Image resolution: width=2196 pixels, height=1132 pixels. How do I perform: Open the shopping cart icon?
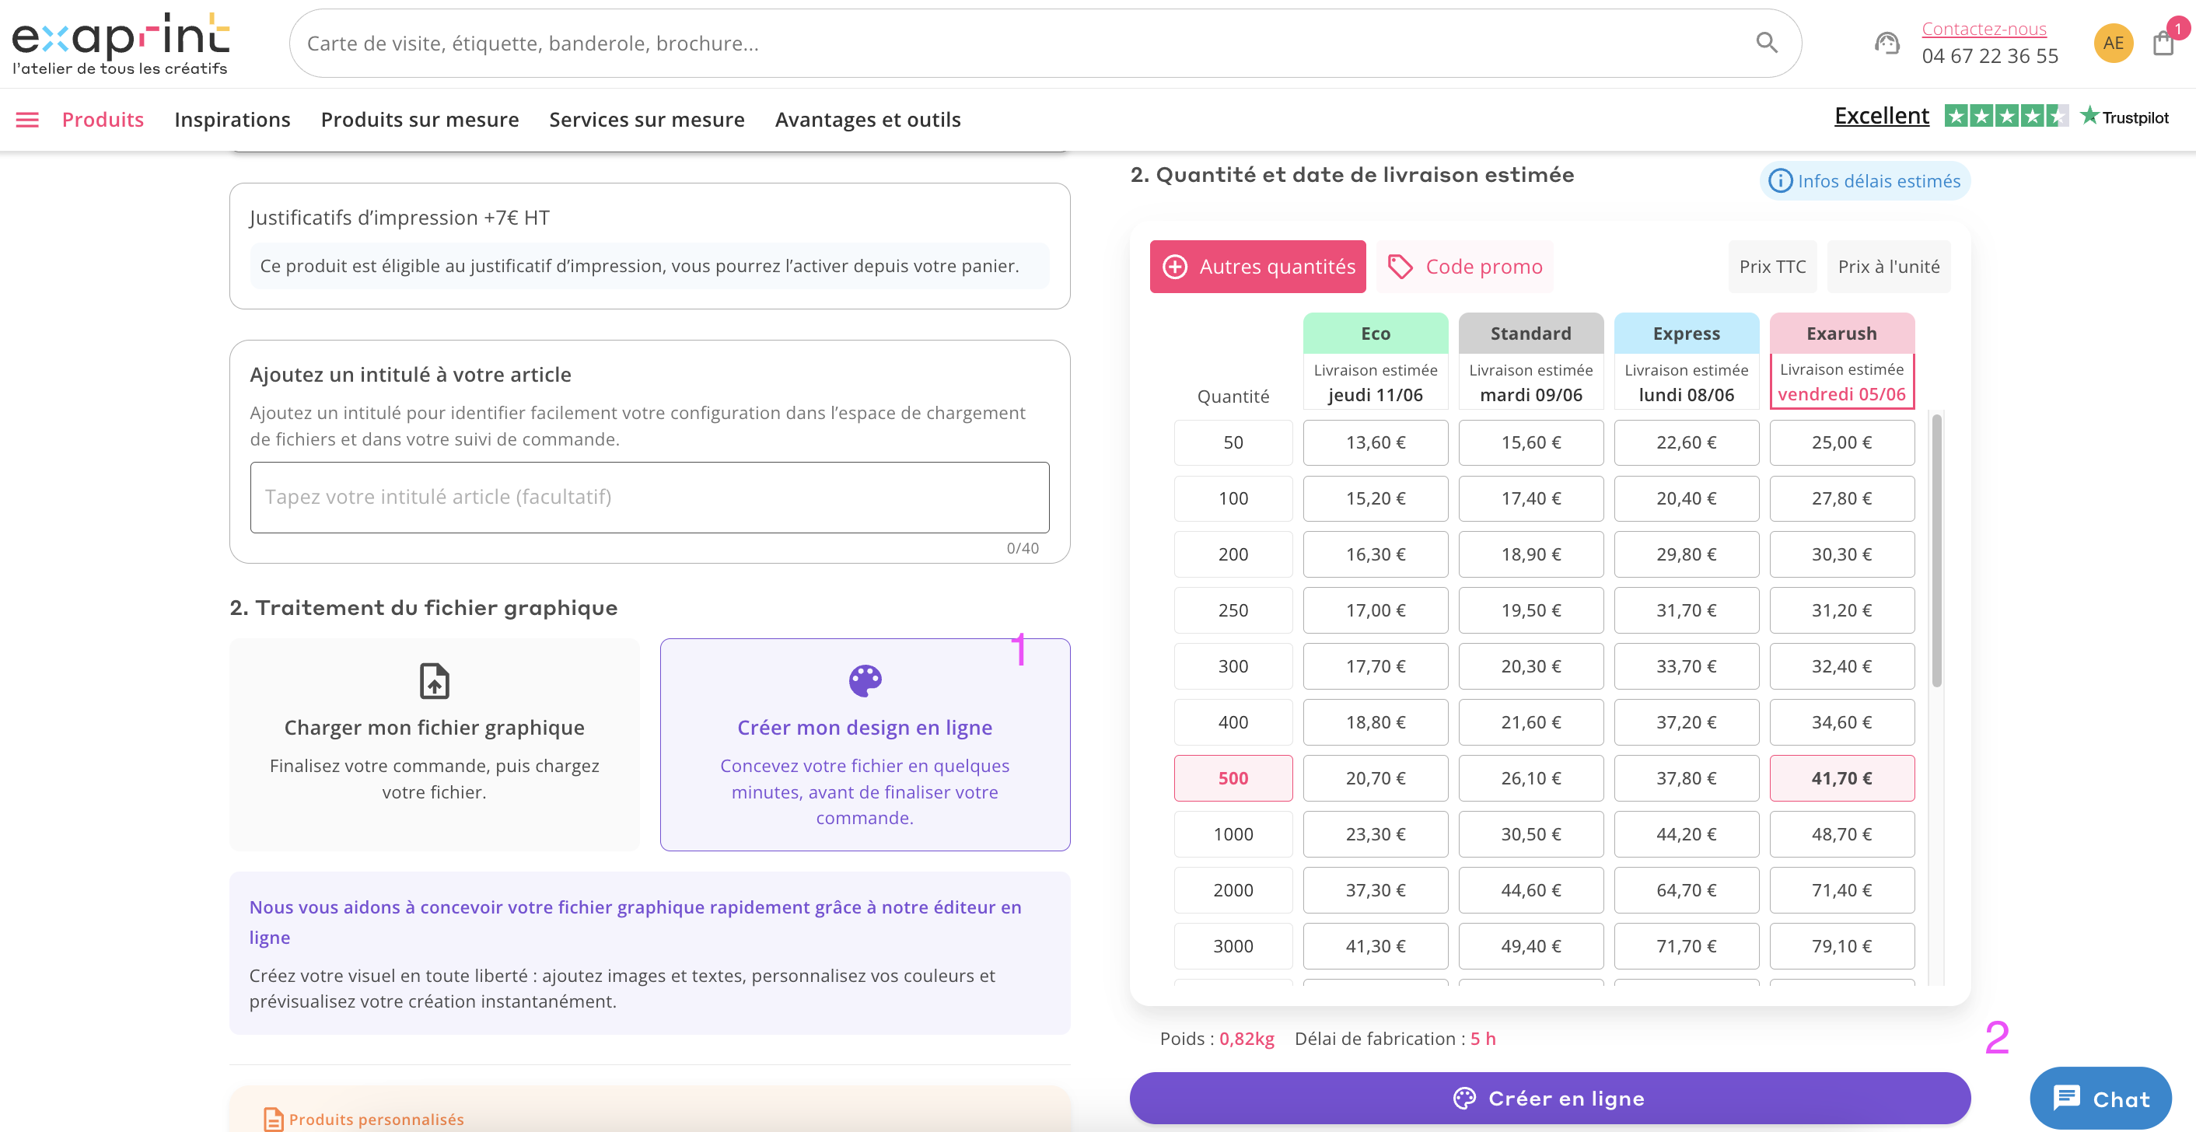[x=2163, y=43]
